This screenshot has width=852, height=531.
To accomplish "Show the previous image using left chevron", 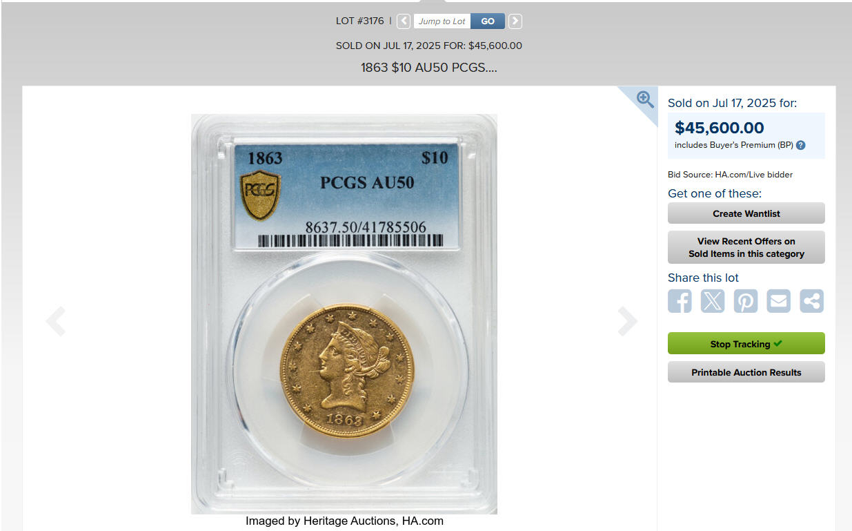I will (x=55, y=321).
